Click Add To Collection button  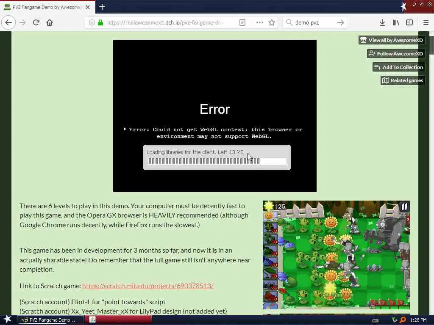point(399,67)
